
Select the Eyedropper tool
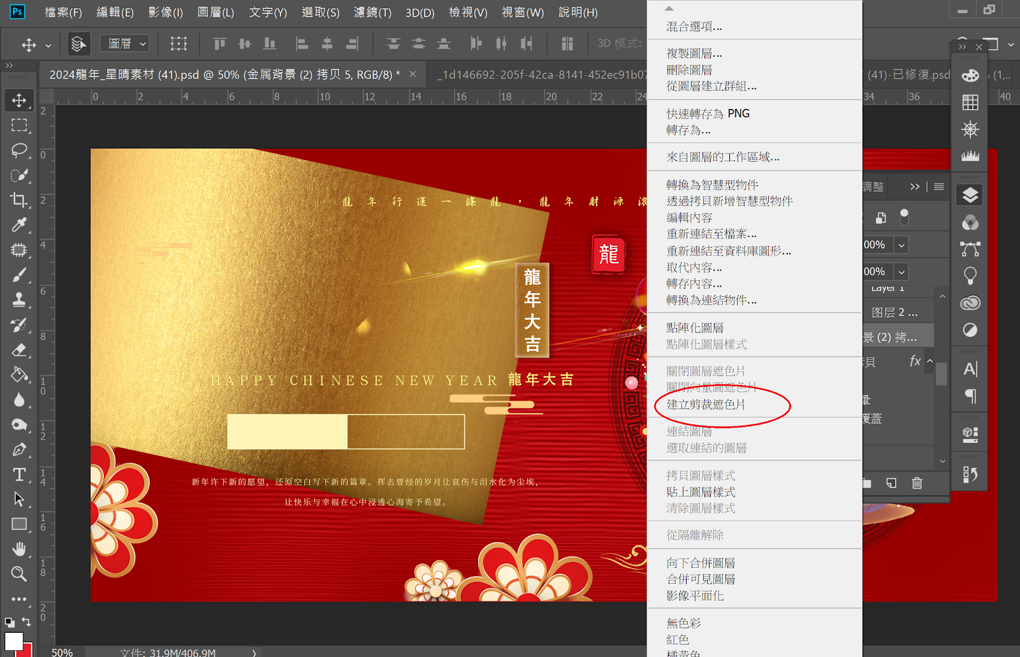(x=19, y=225)
